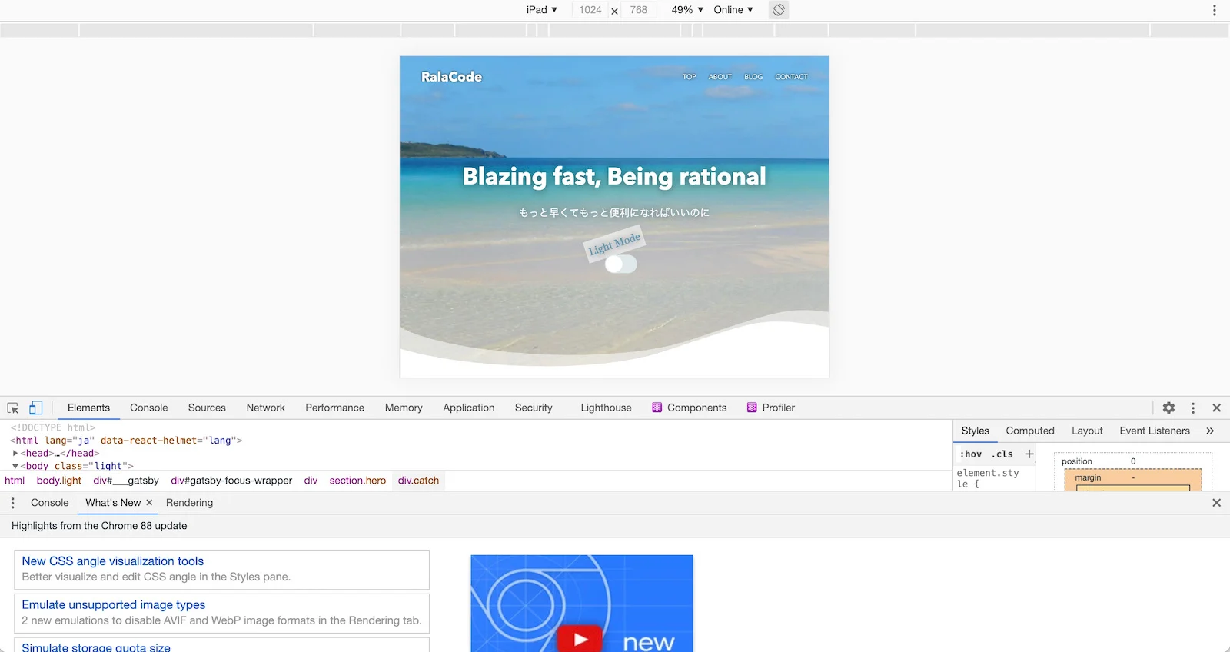Select the Computed pane tab

pyautogui.click(x=1030, y=431)
